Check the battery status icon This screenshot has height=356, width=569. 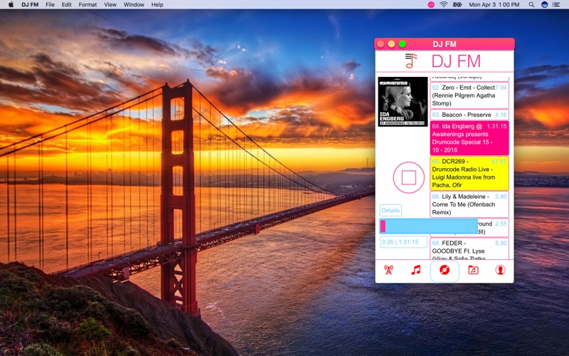[x=457, y=5]
